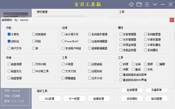The image size is (175, 109).
Task: Click the DLL修复 button
Action: coord(50,99)
